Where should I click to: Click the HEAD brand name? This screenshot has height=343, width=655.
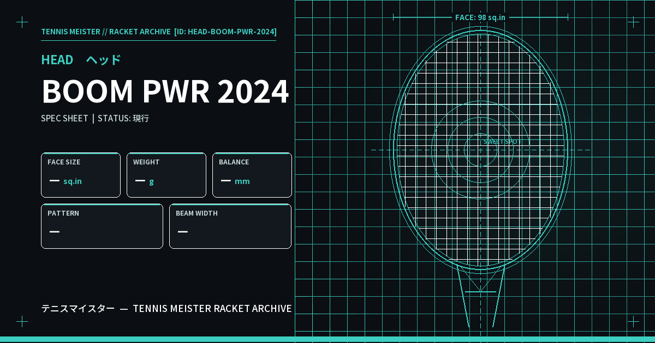(57, 60)
